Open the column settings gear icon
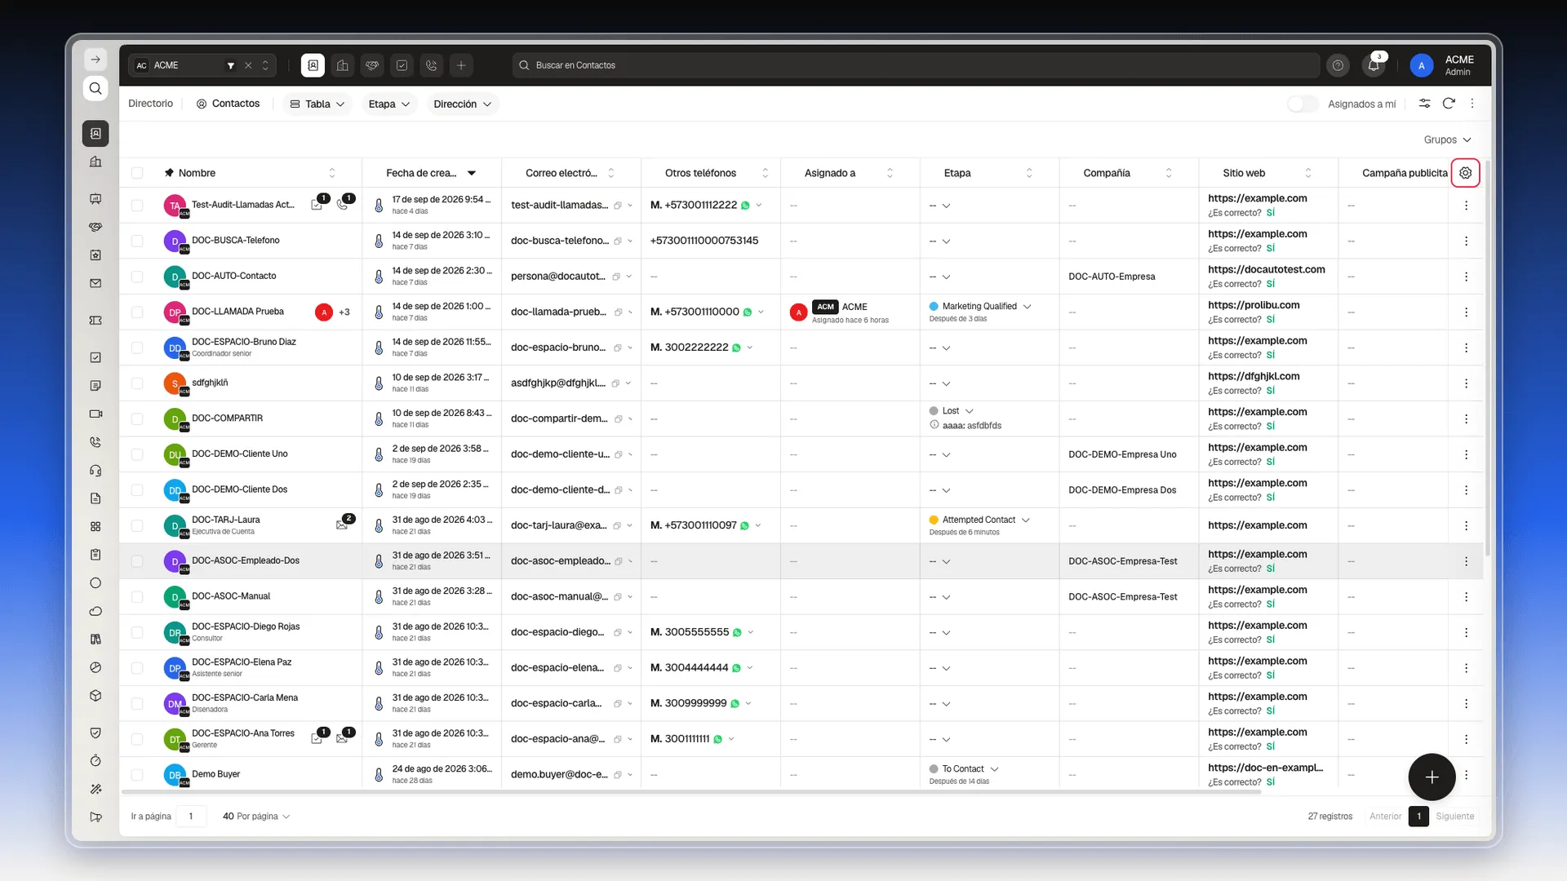1567x881 pixels. (1465, 173)
